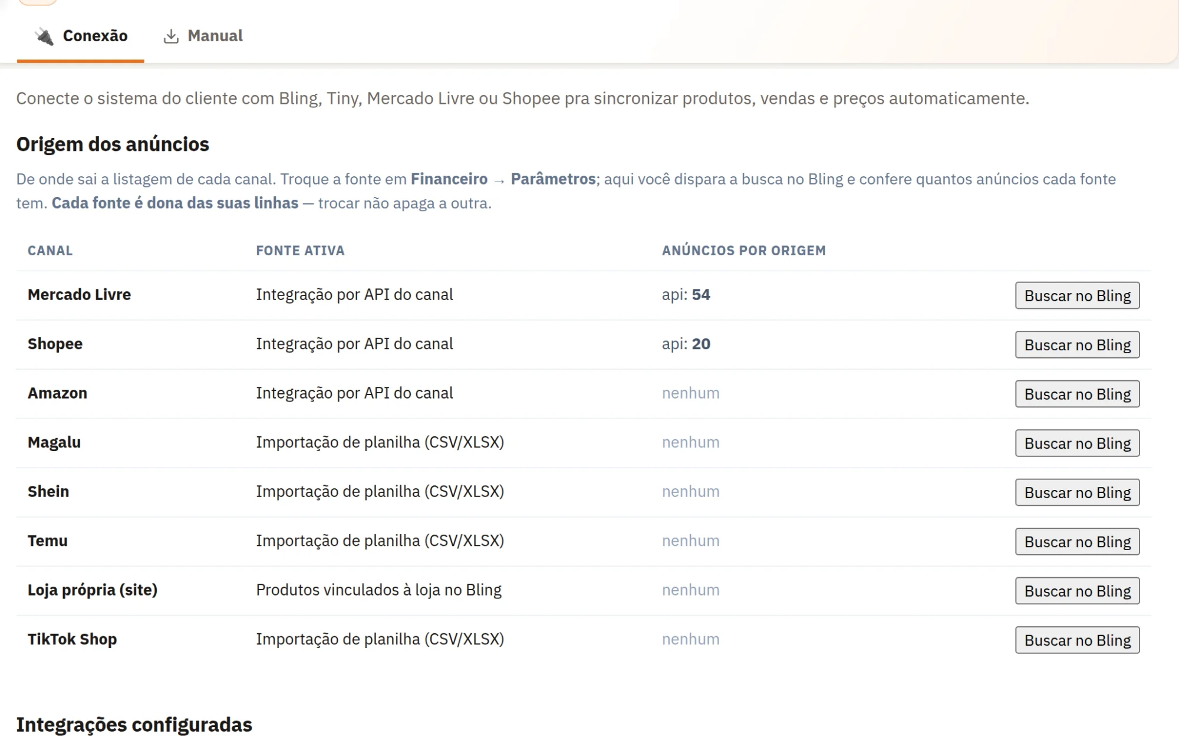1179x737 pixels.
Task: Click the bold 'Parâmetros' text
Action: pos(553,179)
